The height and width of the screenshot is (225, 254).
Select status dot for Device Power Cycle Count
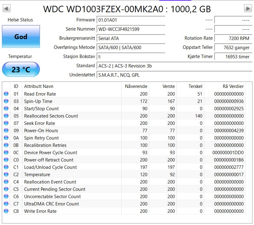[6, 152]
